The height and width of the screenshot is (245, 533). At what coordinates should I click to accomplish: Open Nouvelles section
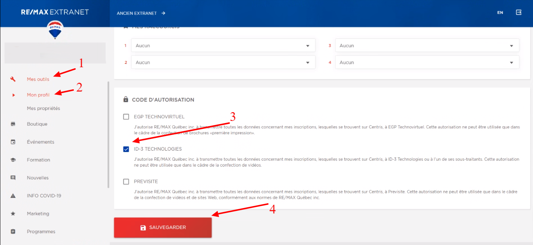pos(37,178)
